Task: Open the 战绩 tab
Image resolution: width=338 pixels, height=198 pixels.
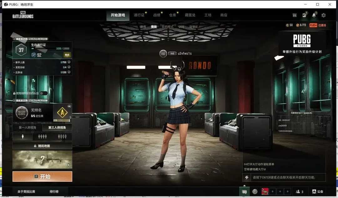Action: (157, 15)
